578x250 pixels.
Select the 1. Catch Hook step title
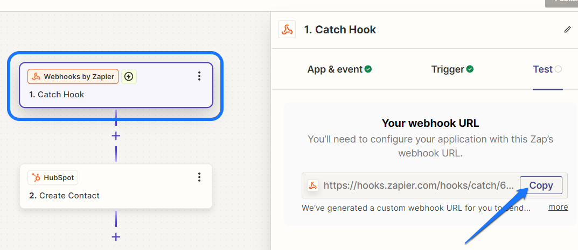57,95
